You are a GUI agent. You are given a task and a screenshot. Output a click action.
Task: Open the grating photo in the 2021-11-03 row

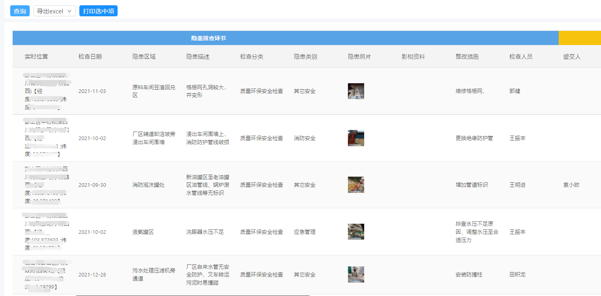tap(356, 91)
